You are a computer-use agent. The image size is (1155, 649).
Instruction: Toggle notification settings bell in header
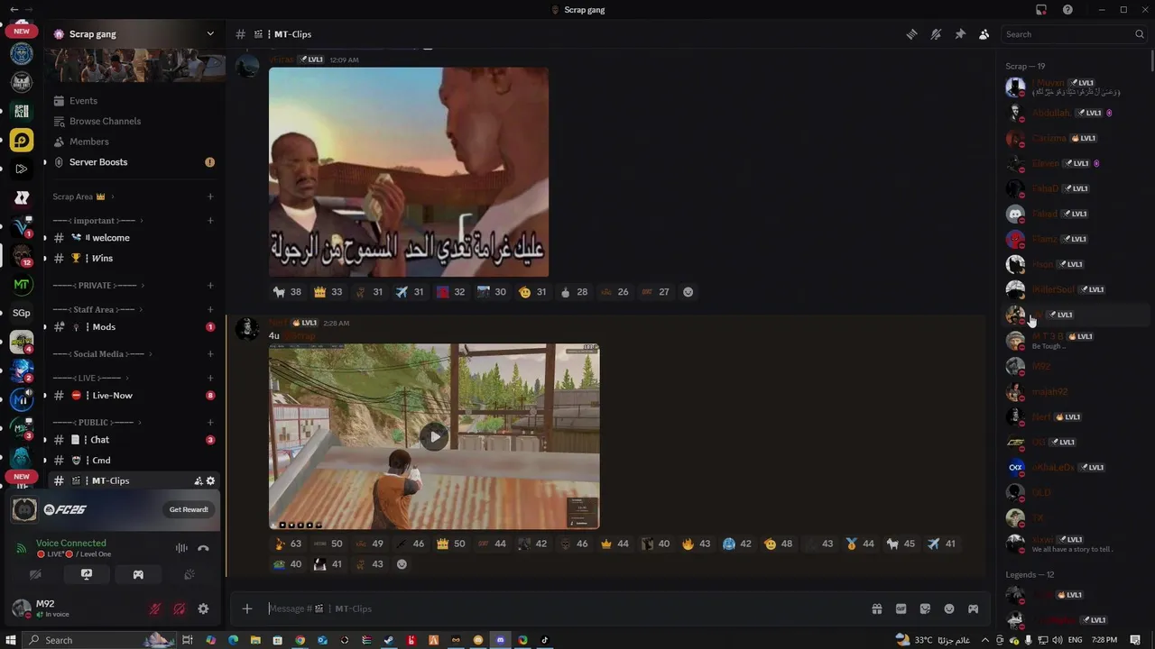coord(936,34)
